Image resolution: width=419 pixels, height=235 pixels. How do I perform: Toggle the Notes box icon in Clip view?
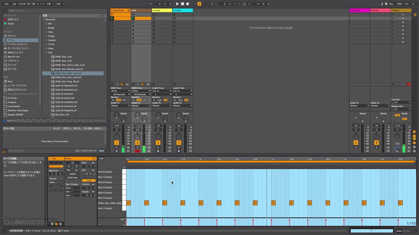[56, 224]
